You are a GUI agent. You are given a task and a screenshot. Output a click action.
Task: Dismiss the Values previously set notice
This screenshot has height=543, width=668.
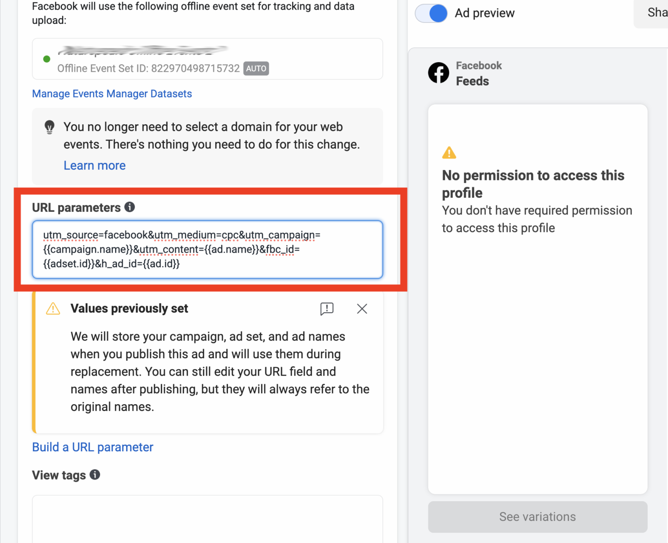(x=362, y=309)
